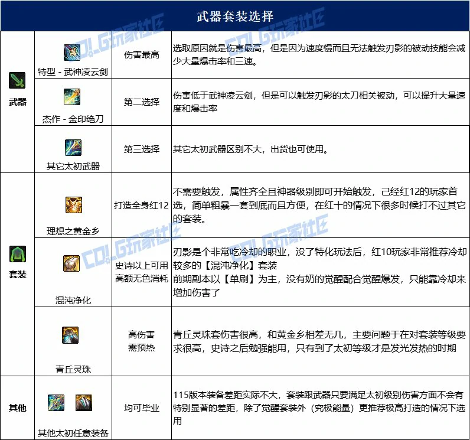Click the green sword icon above 武器
470x440 pixels.
17,80
